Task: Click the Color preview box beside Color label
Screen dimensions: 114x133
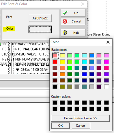Action: click(40, 29)
